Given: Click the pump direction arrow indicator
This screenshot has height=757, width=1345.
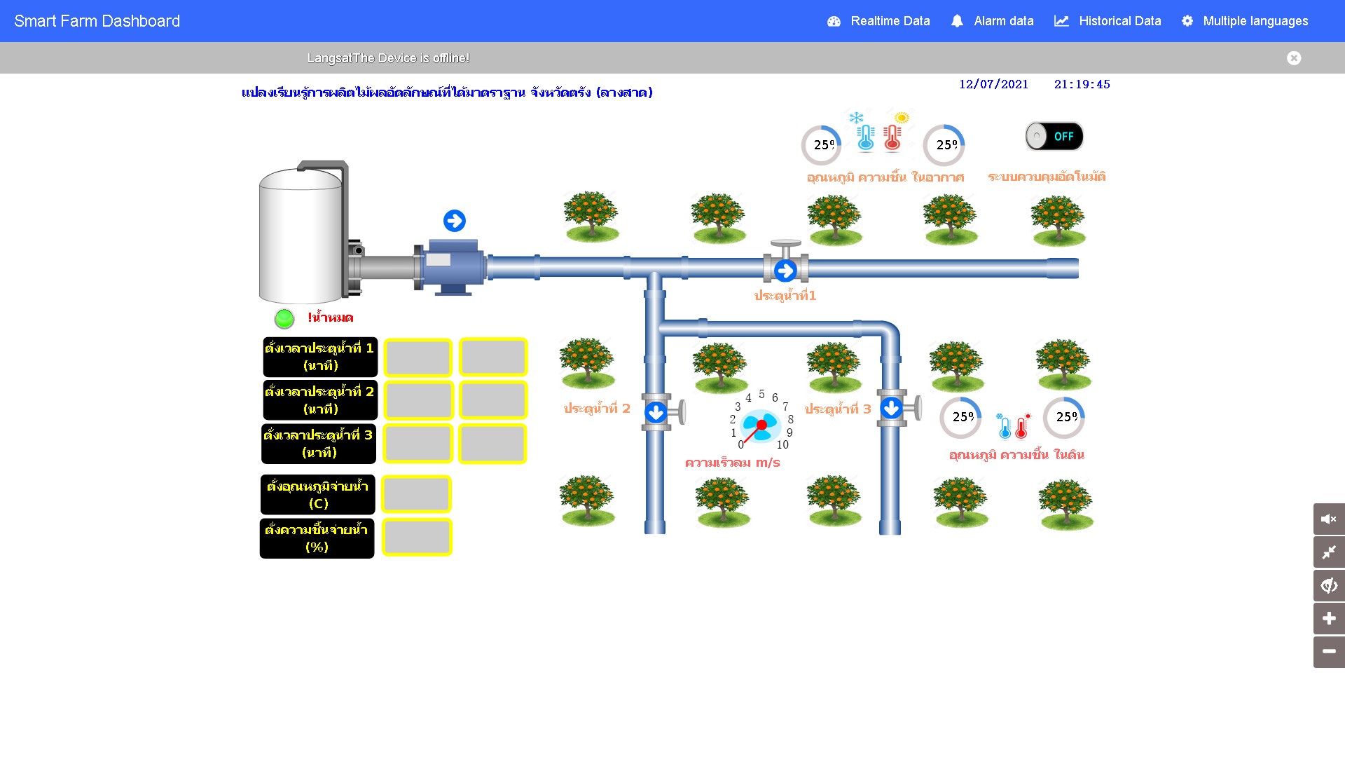Looking at the screenshot, I should 455,221.
